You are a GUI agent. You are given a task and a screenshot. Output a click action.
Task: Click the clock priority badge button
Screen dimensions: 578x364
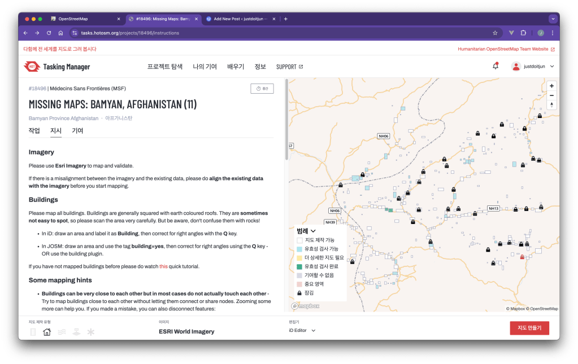(x=262, y=89)
